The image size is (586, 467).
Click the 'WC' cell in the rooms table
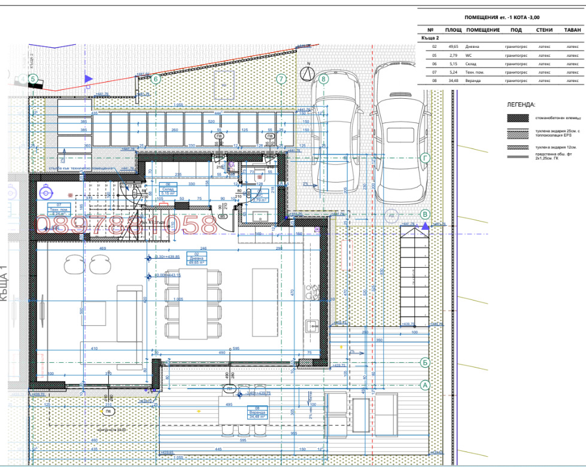click(469, 55)
